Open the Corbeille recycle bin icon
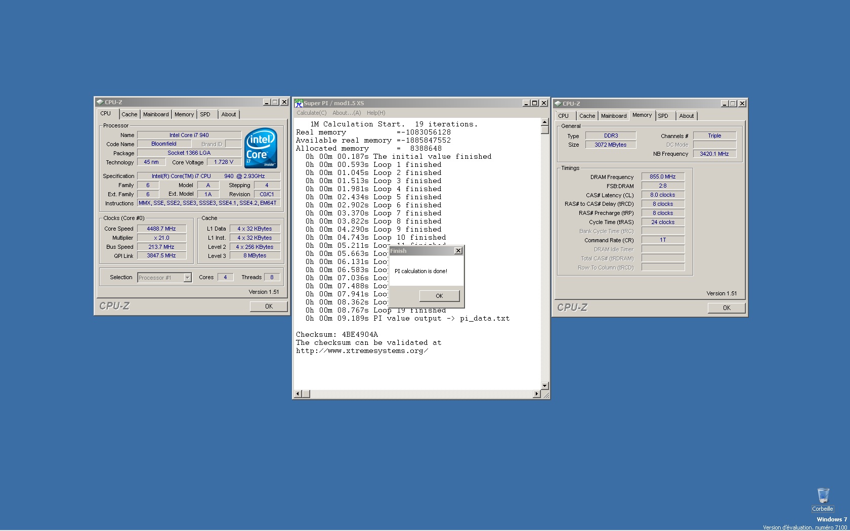The height and width of the screenshot is (531, 850). coord(823,500)
